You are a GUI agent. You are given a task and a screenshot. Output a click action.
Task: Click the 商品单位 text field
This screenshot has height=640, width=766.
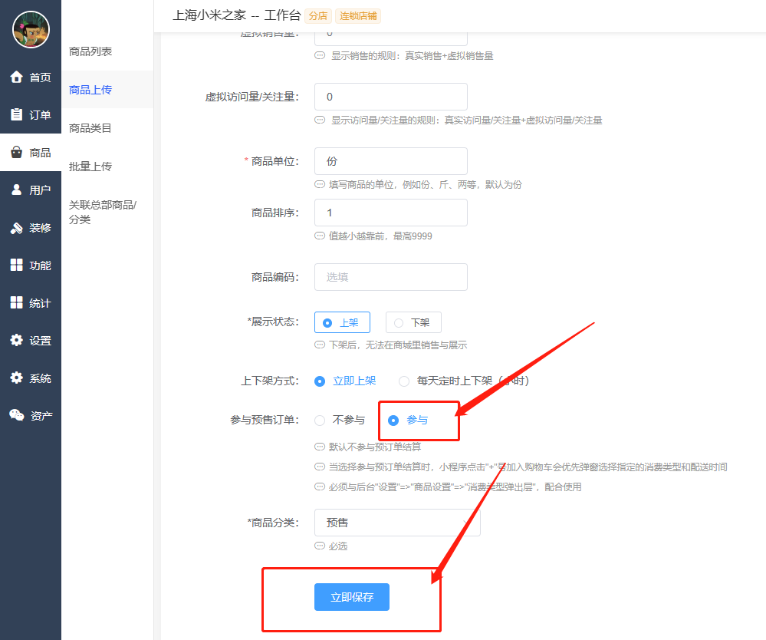coord(390,161)
